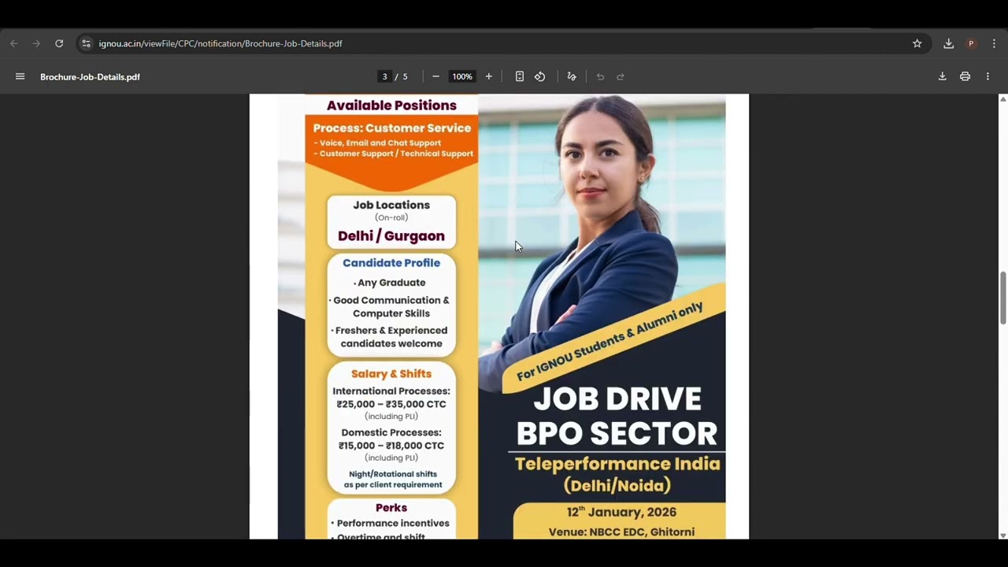The width and height of the screenshot is (1008, 567).
Task: Reload the current page
Action: (59, 43)
